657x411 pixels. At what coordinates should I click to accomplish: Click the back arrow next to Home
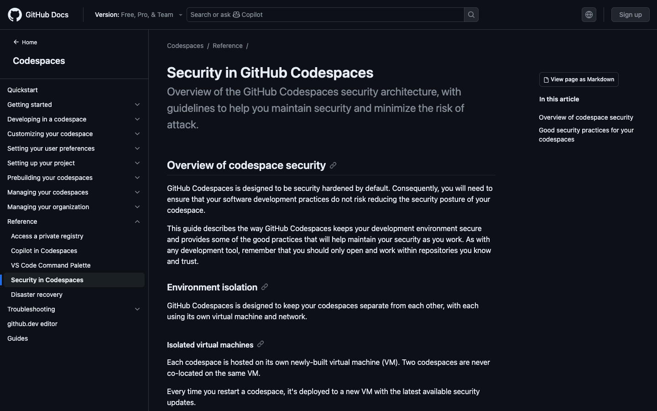pyautogui.click(x=16, y=42)
